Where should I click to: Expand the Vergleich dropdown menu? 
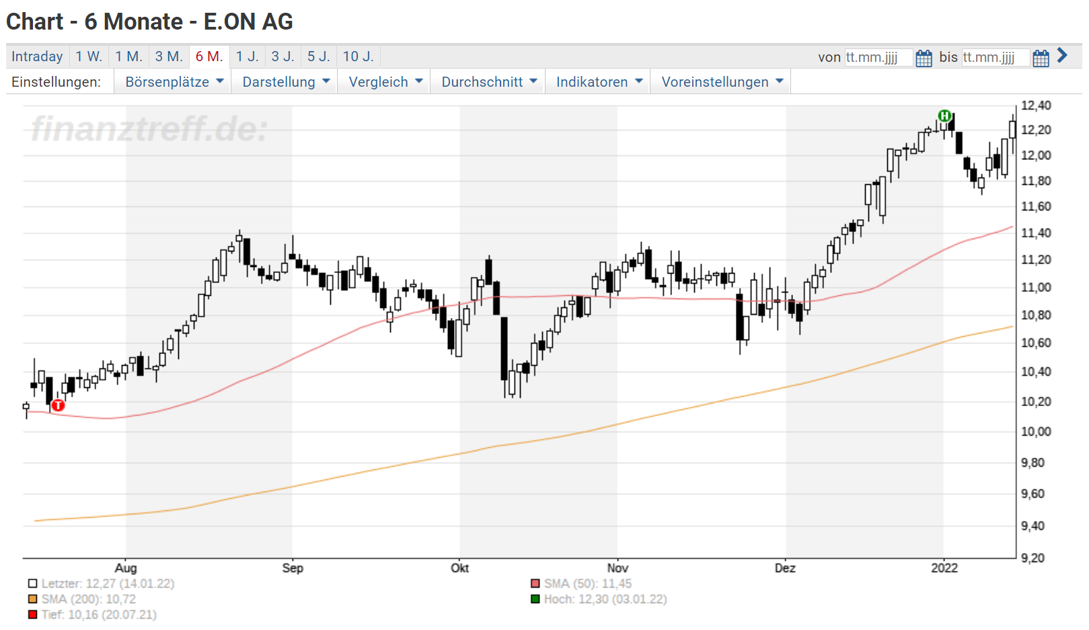click(x=384, y=82)
